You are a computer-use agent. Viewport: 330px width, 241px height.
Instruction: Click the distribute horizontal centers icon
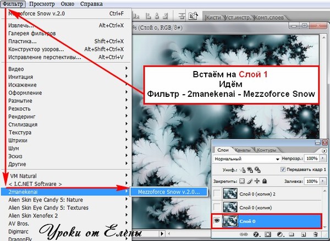157,16
